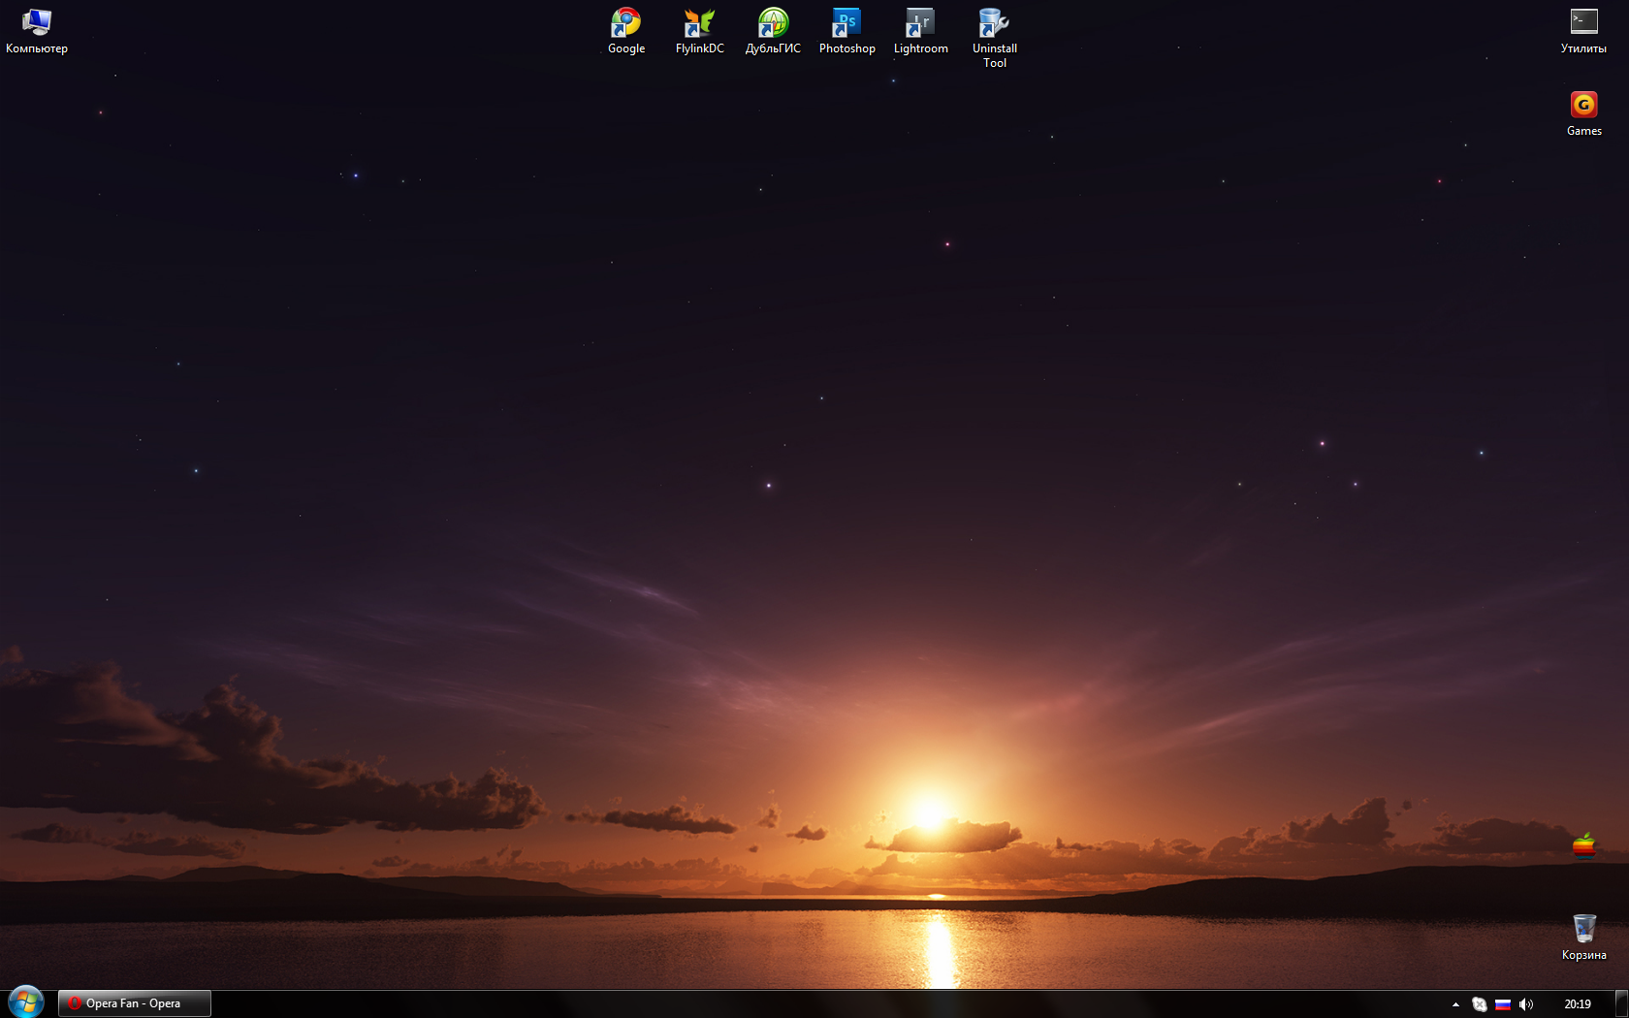Open the 20:19 clock
The image size is (1629, 1018).
(1578, 1004)
